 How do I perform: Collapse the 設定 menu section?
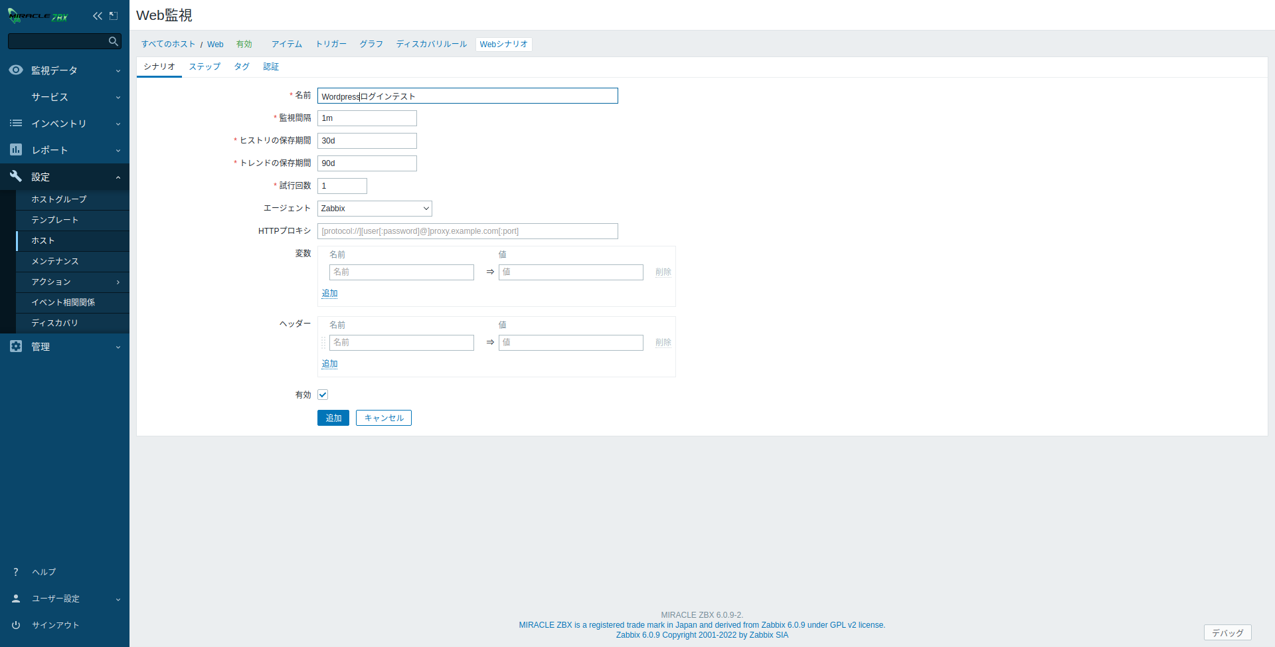(x=118, y=177)
